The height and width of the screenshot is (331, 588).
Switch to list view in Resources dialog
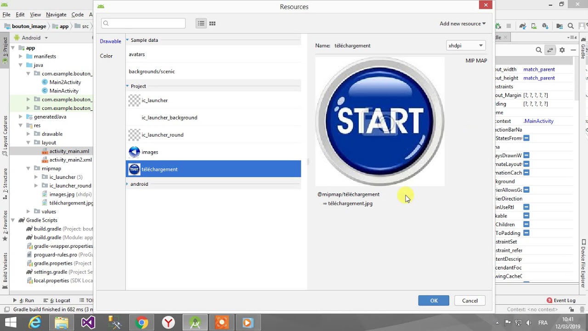(x=201, y=23)
